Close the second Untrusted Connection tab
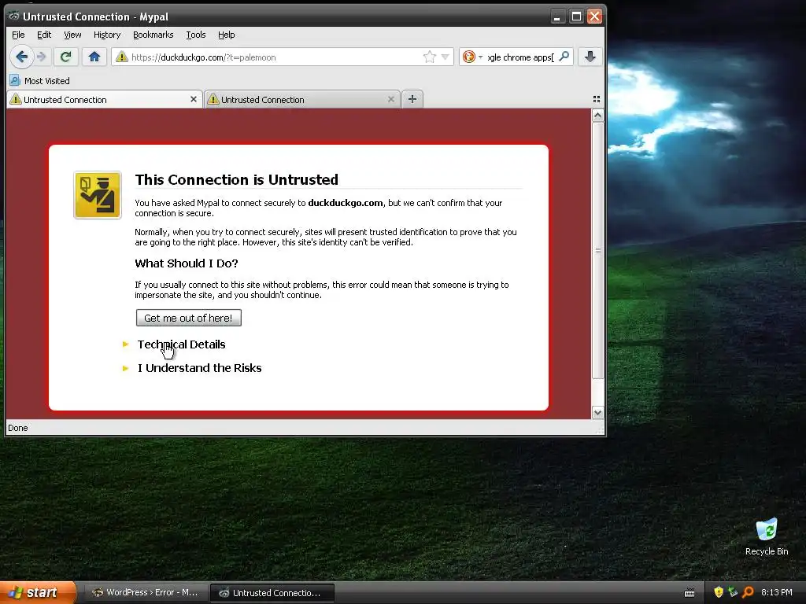 (391, 99)
